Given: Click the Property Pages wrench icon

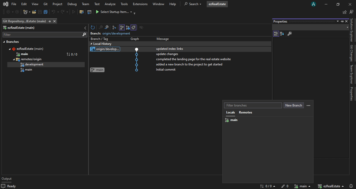Looking at the screenshot, I should tap(289, 34).
